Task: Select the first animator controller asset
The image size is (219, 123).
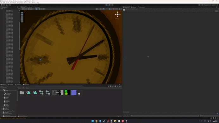Action: coord(41,93)
